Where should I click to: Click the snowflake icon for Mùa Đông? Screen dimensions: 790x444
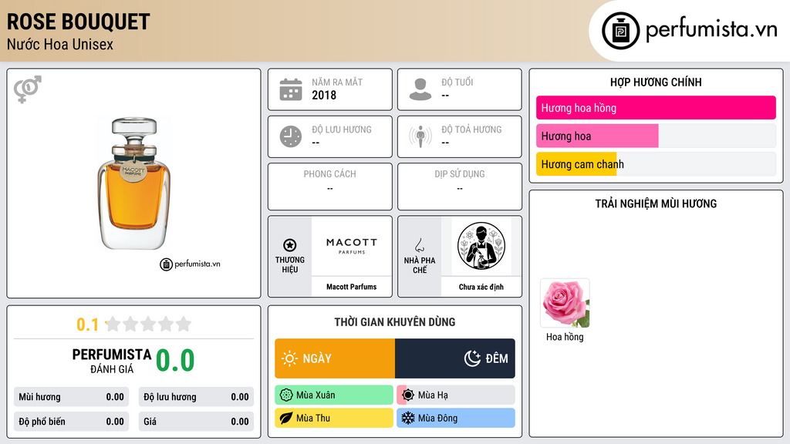pyautogui.click(x=408, y=418)
